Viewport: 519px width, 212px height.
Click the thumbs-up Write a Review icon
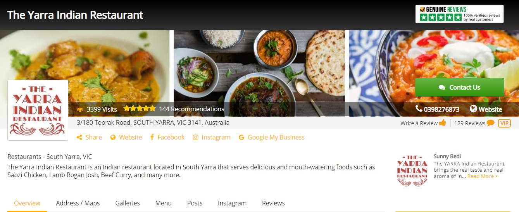click(x=443, y=123)
